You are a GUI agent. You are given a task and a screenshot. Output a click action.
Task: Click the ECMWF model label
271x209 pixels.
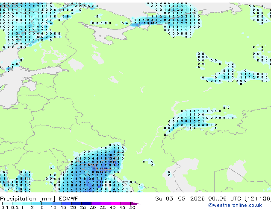tap(69, 199)
